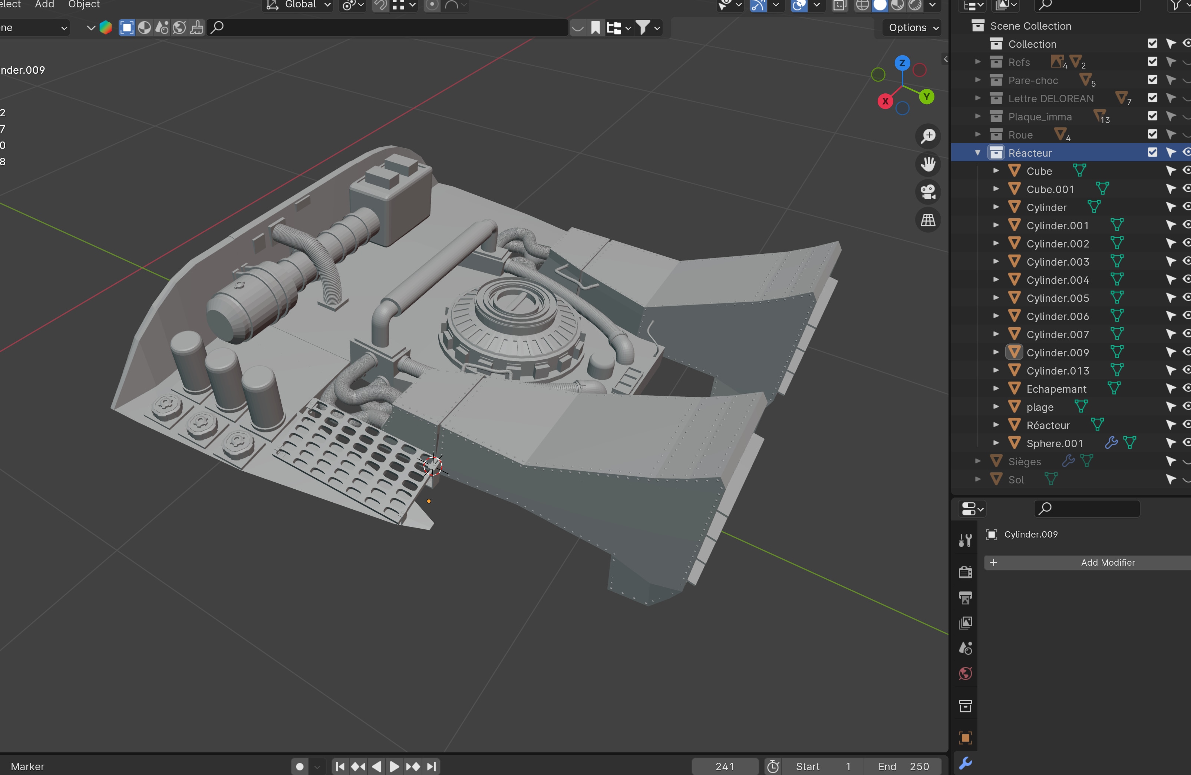
Task: Play the animation in reverse
Action: 377,766
